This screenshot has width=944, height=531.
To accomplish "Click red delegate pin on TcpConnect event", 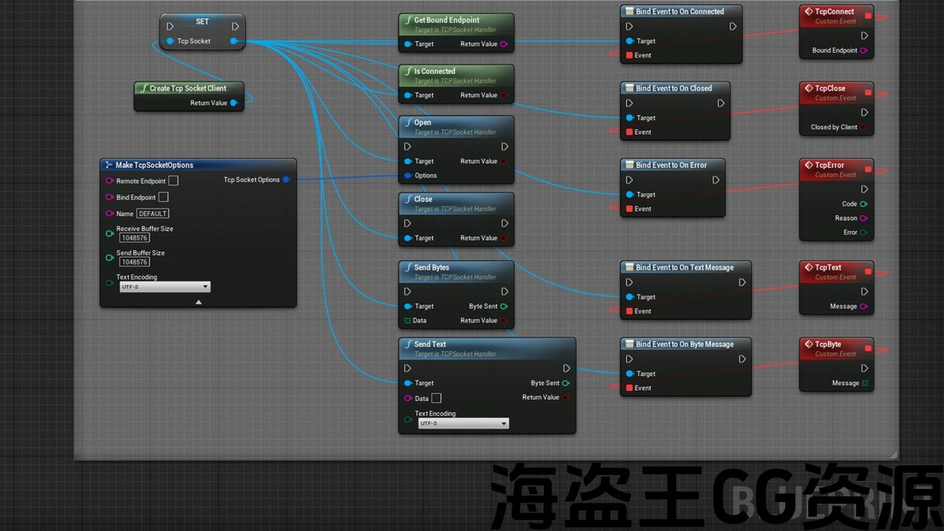I will [x=868, y=15].
